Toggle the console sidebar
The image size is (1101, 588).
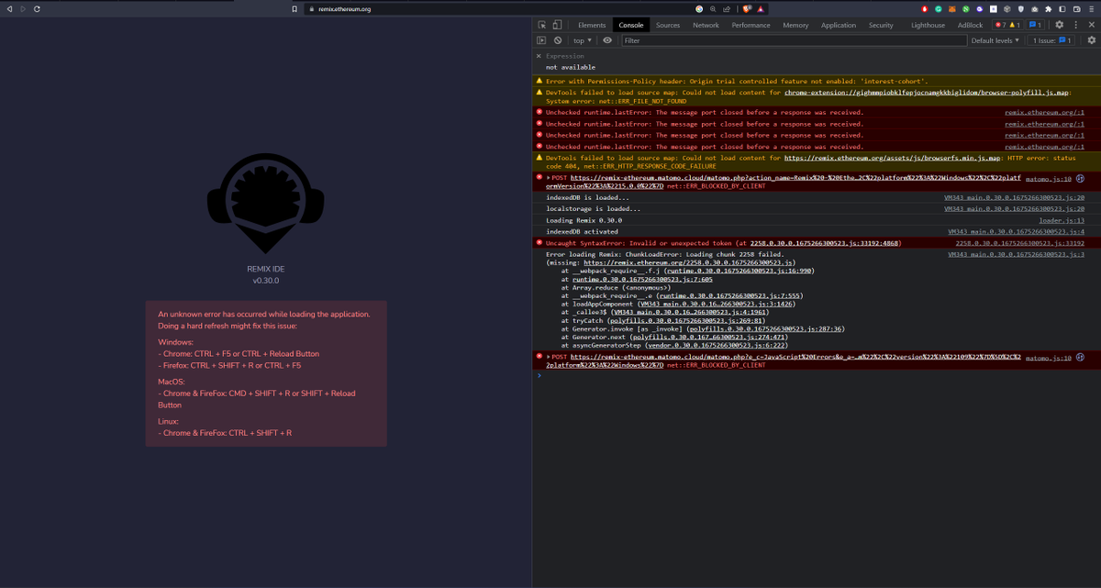coord(541,40)
